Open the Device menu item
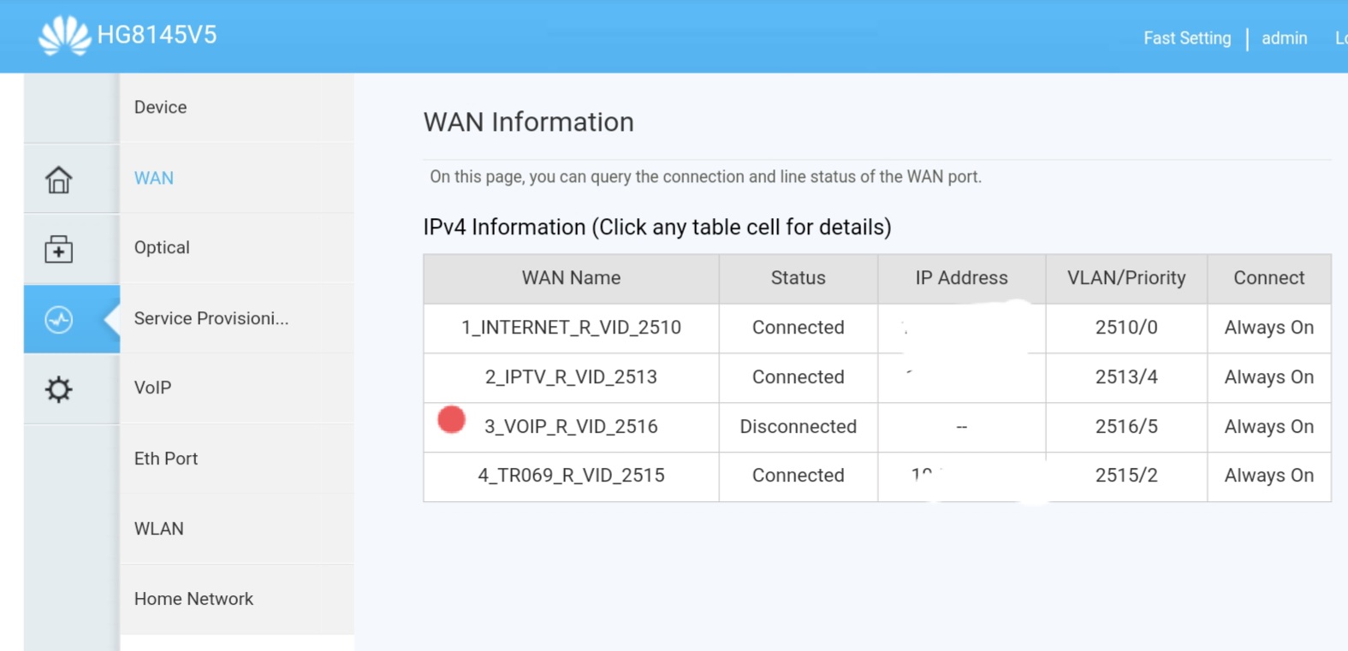 (x=160, y=107)
